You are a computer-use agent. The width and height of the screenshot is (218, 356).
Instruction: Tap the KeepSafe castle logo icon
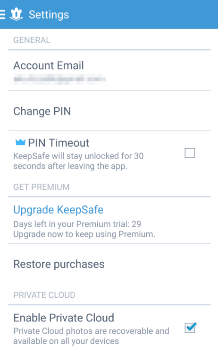coord(16,14)
